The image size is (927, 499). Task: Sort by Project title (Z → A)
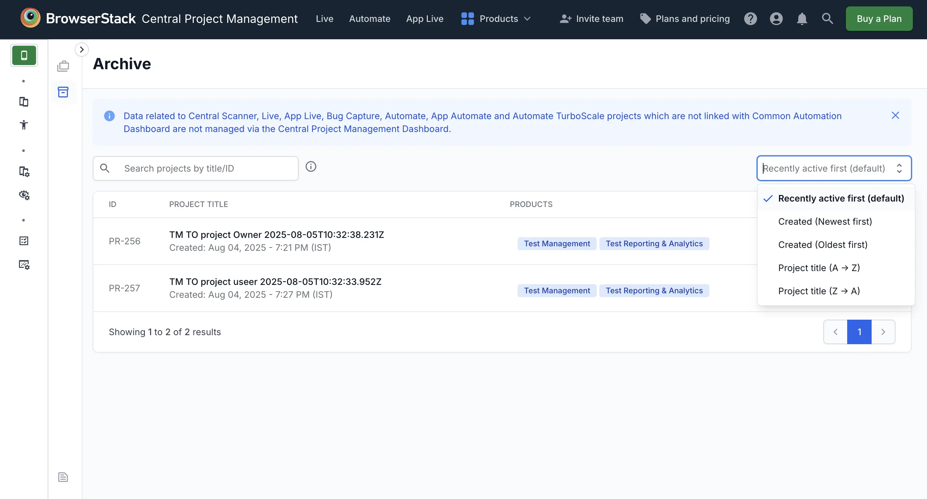836,291
